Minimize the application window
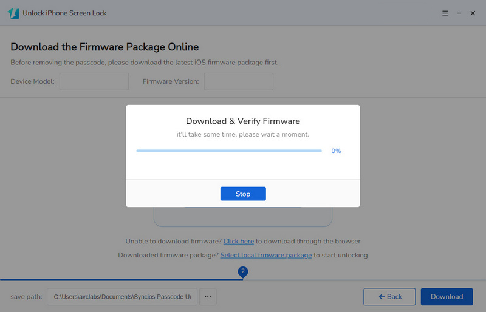Viewport: 486px width, 312px height. point(459,13)
